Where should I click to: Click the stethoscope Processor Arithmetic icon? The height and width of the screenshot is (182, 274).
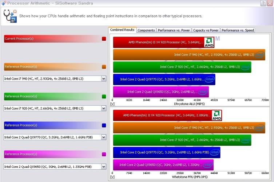[x=10, y=16]
